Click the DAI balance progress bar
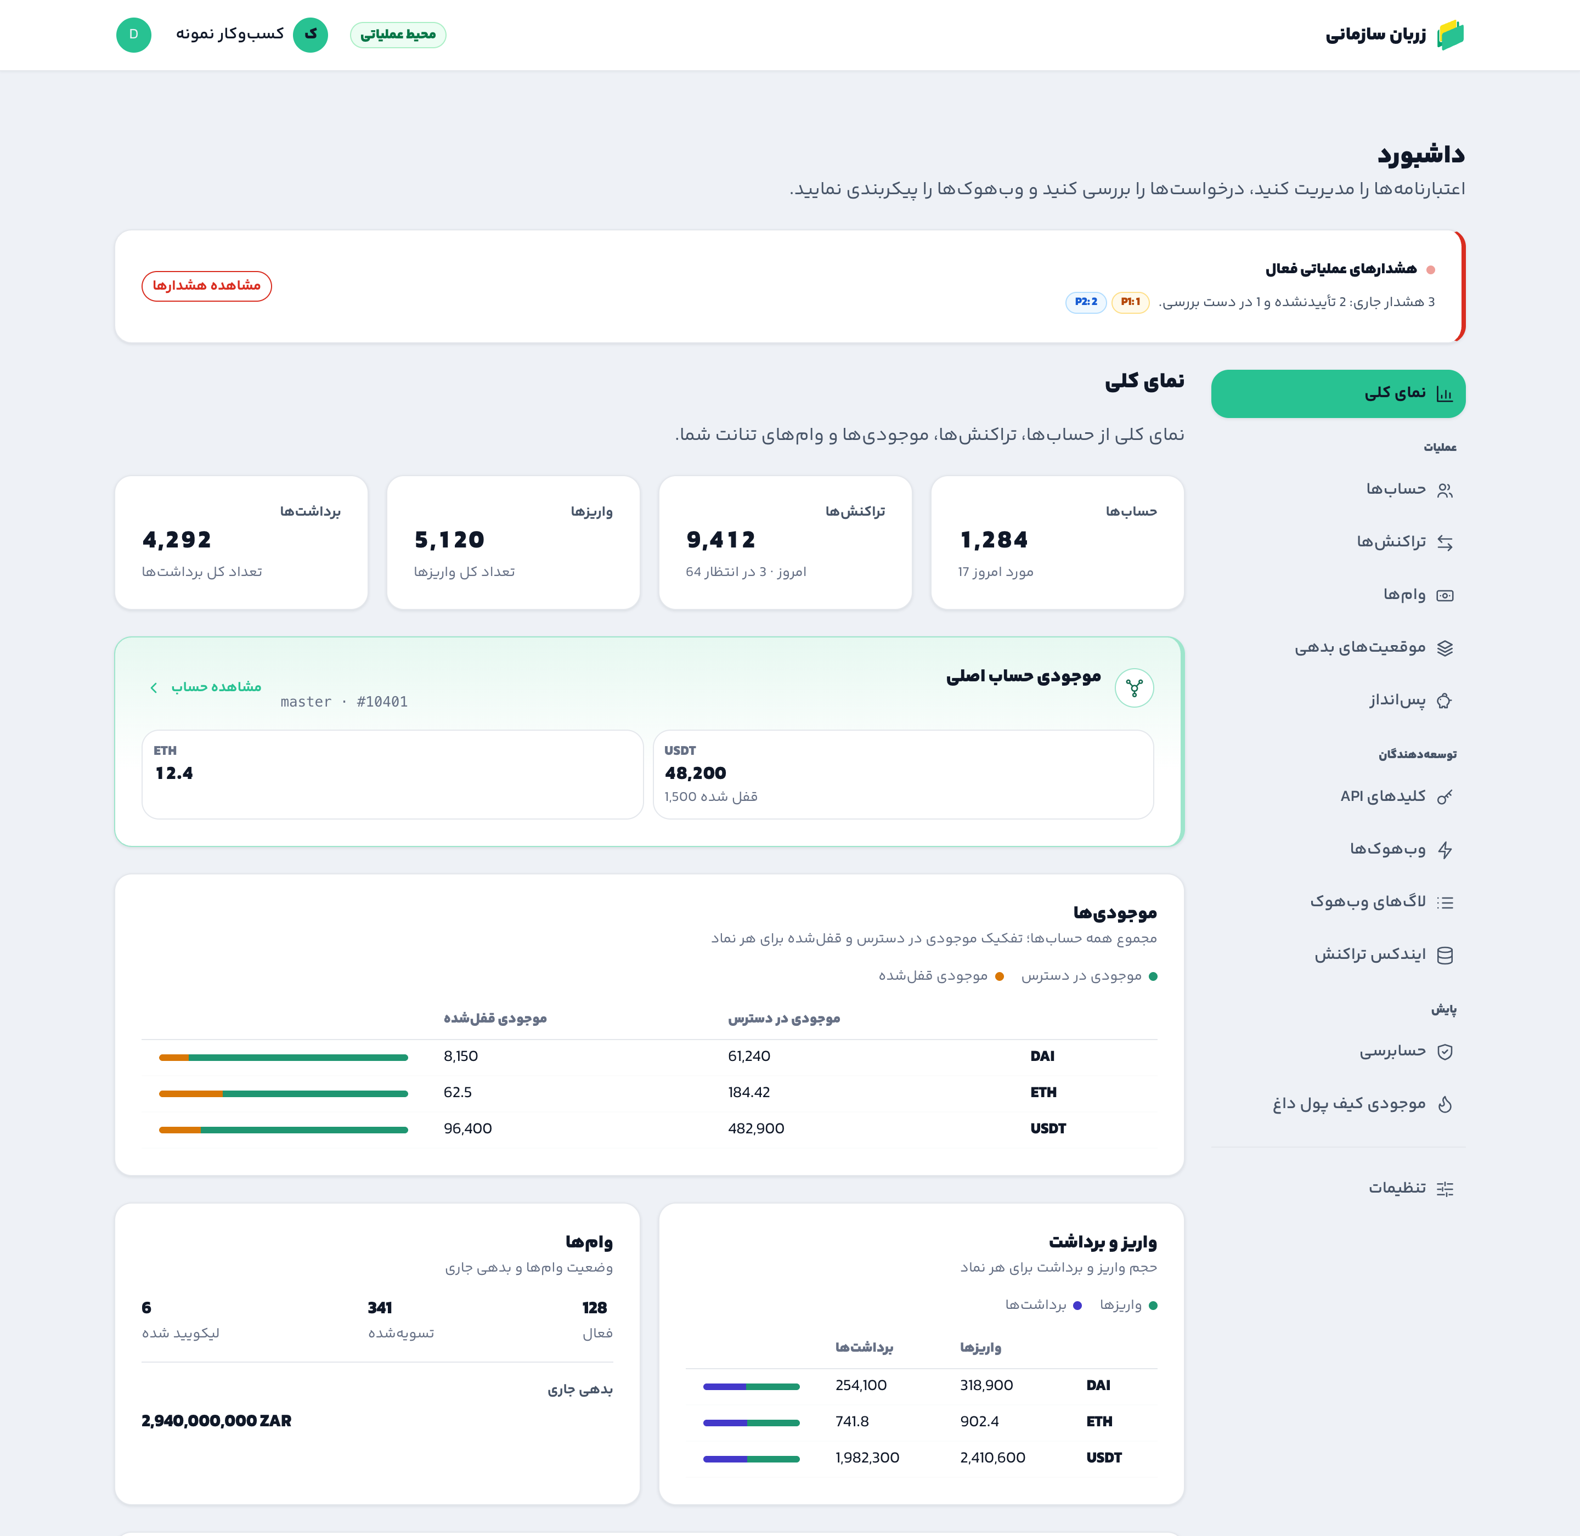Viewport: 1580px width, 1536px height. pyautogui.click(x=283, y=1057)
